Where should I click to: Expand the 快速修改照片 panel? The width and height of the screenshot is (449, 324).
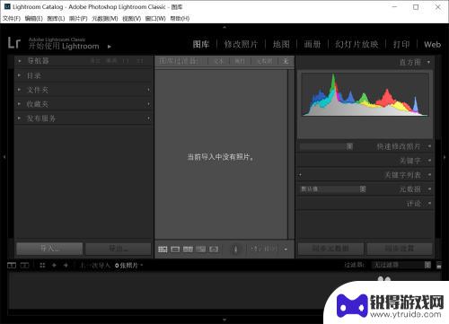[429, 146]
